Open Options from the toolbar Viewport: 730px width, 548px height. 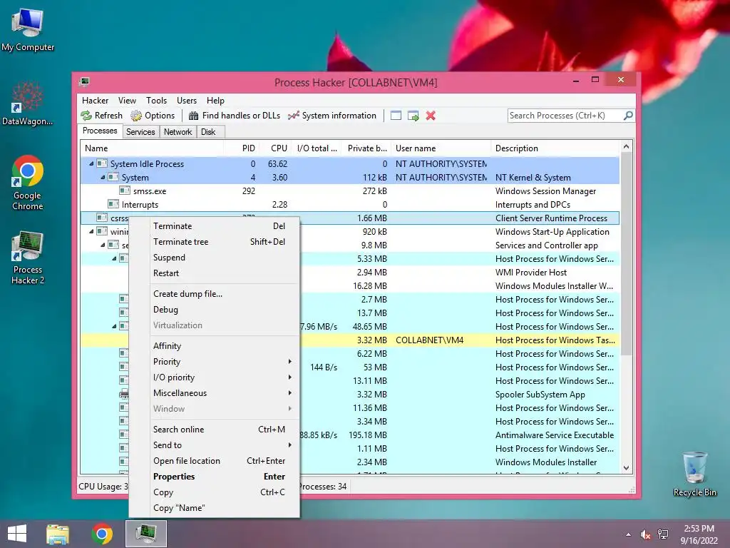pyautogui.click(x=153, y=116)
